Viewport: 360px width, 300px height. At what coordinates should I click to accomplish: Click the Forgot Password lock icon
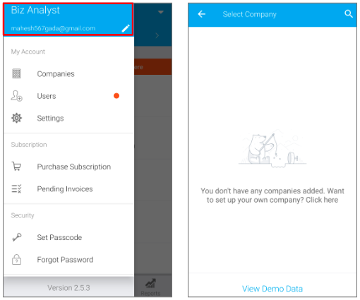(x=16, y=259)
